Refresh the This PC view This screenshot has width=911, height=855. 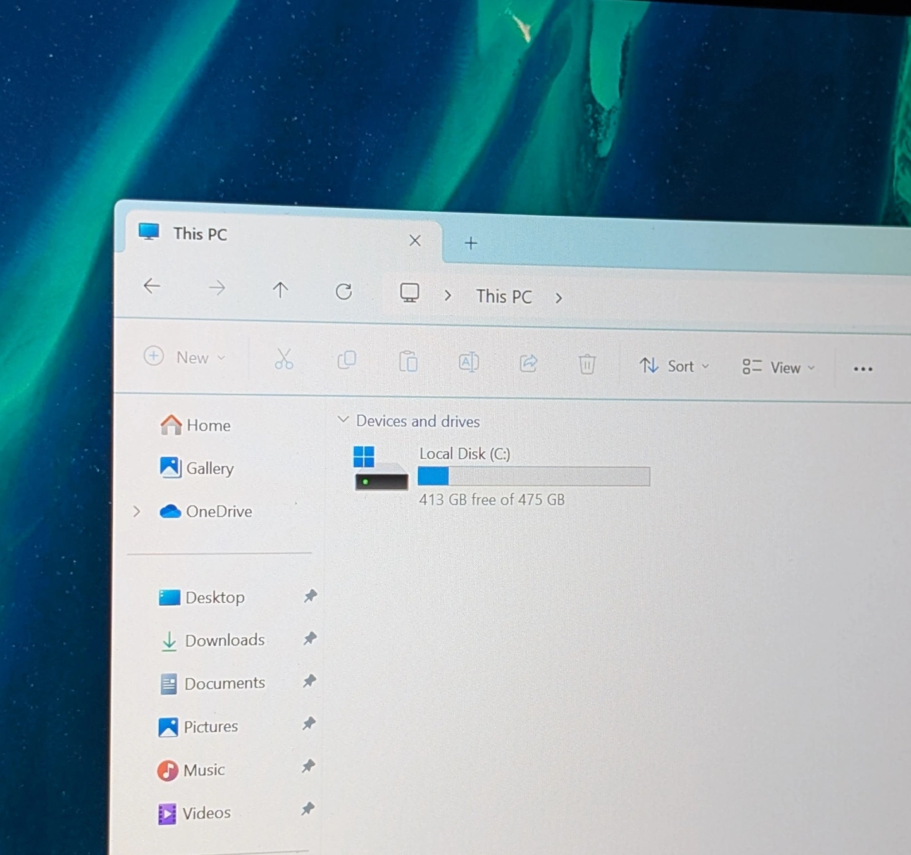click(x=344, y=292)
